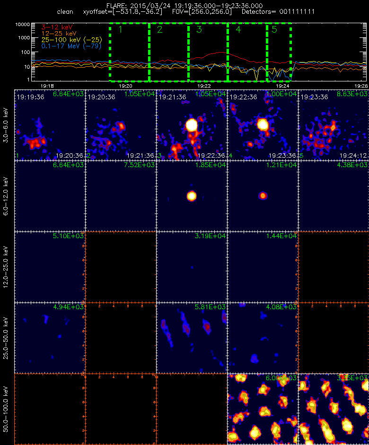Select the last 50.0-100.0 keV image in the bottom row
Viewport: 369px width, 445px height.
coord(334,409)
